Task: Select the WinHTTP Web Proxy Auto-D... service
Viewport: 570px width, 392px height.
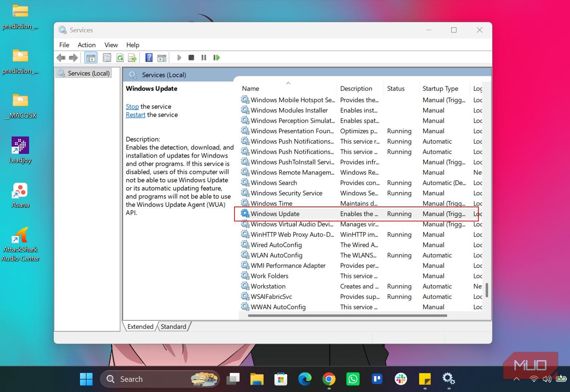Action: 361,234
